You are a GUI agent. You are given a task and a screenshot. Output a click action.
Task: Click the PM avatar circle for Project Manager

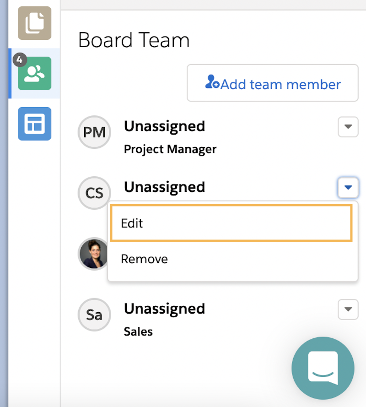[94, 132]
